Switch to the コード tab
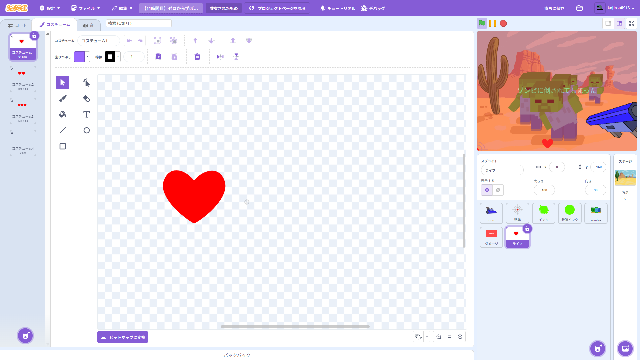 coord(17,25)
